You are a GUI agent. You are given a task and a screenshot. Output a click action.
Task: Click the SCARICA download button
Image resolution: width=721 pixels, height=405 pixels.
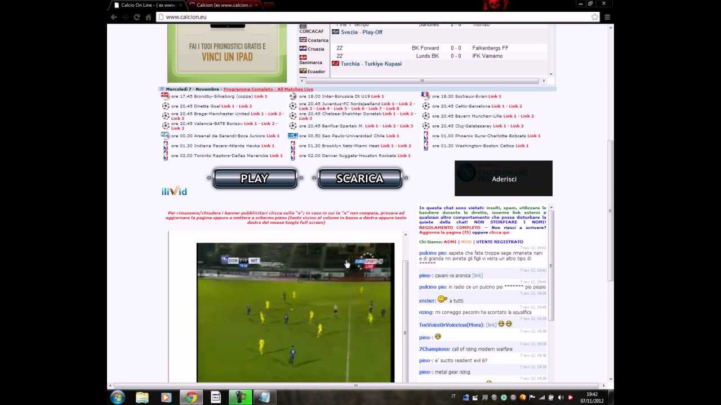(x=359, y=178)
